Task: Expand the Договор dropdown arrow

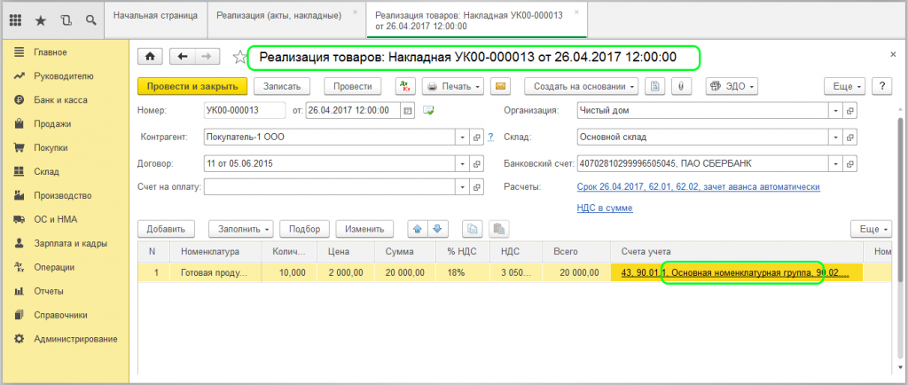Action: click(x=463, y=164)
